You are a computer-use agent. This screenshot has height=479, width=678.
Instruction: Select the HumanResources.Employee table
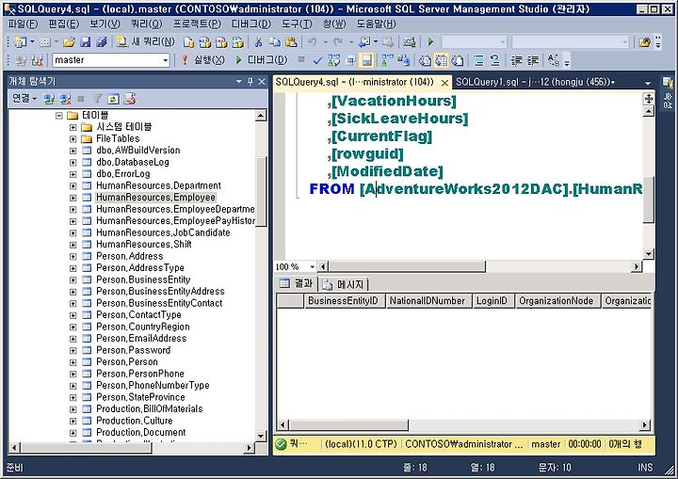pyautogui.click(x=155, y=198)
